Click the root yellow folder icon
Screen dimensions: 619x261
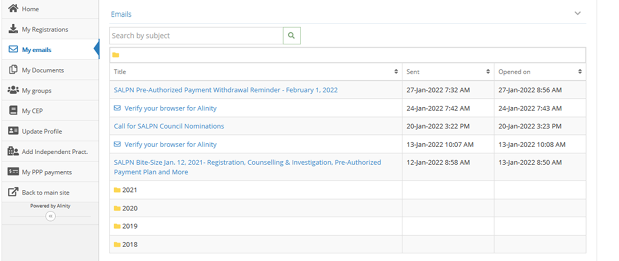tap(116, 55)
